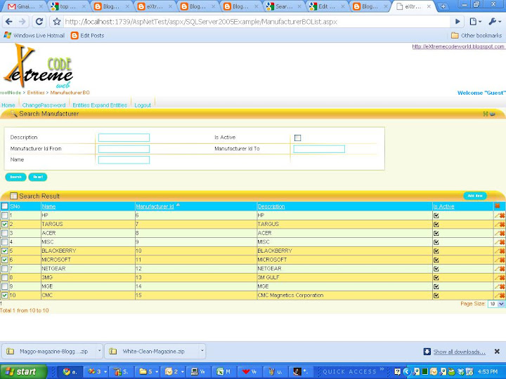The image size is (506, 379).
Task: Sort results by Description column header
Action: point(271,206)
